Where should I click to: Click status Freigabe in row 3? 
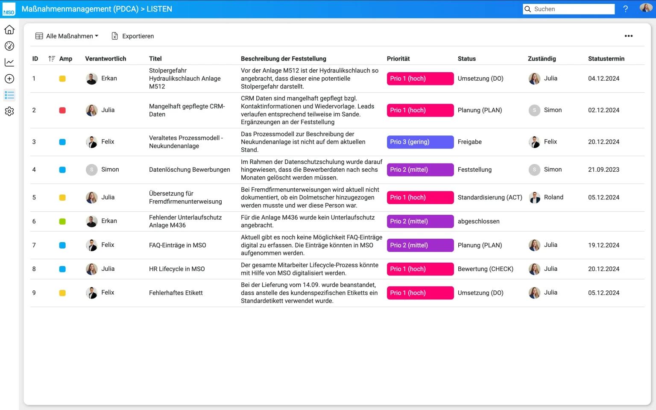click(x=470, y=142)
